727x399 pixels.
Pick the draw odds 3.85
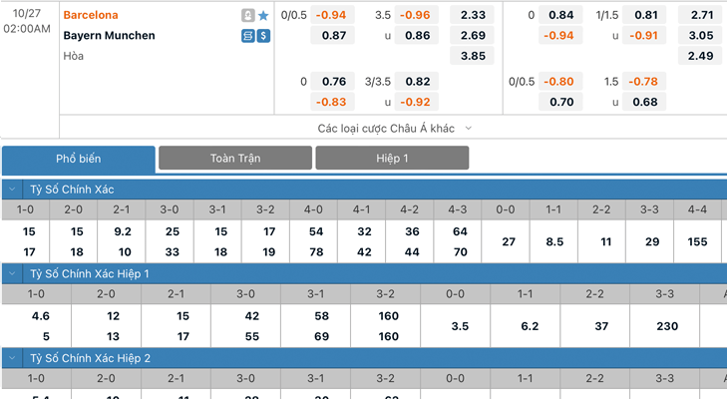[472, 56]
